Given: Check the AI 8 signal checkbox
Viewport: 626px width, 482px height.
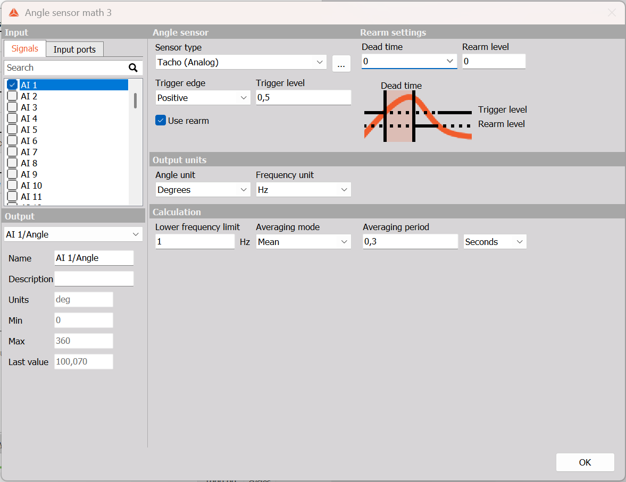Looking at the screenshot, I should pyautogui.click(x=12, y=163).
